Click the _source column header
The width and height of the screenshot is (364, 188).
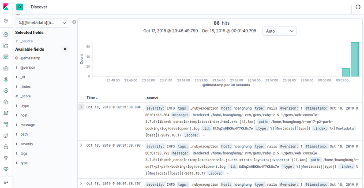[152, 98]
